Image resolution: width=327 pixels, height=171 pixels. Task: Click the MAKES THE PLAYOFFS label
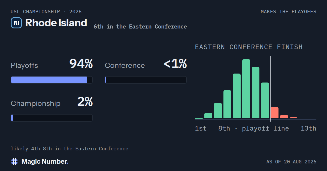point(289,12)
